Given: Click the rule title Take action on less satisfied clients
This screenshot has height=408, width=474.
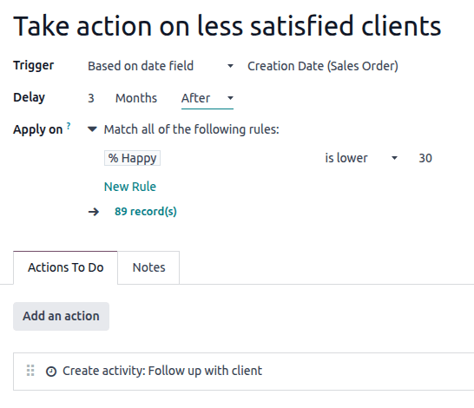Looking at the screenshot, I should [227, 26].
